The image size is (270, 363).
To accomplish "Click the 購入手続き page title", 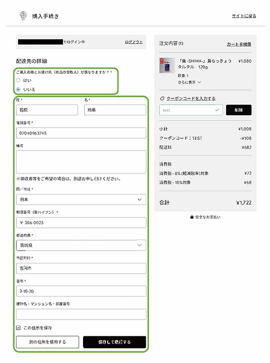I will tap(45, 16).
